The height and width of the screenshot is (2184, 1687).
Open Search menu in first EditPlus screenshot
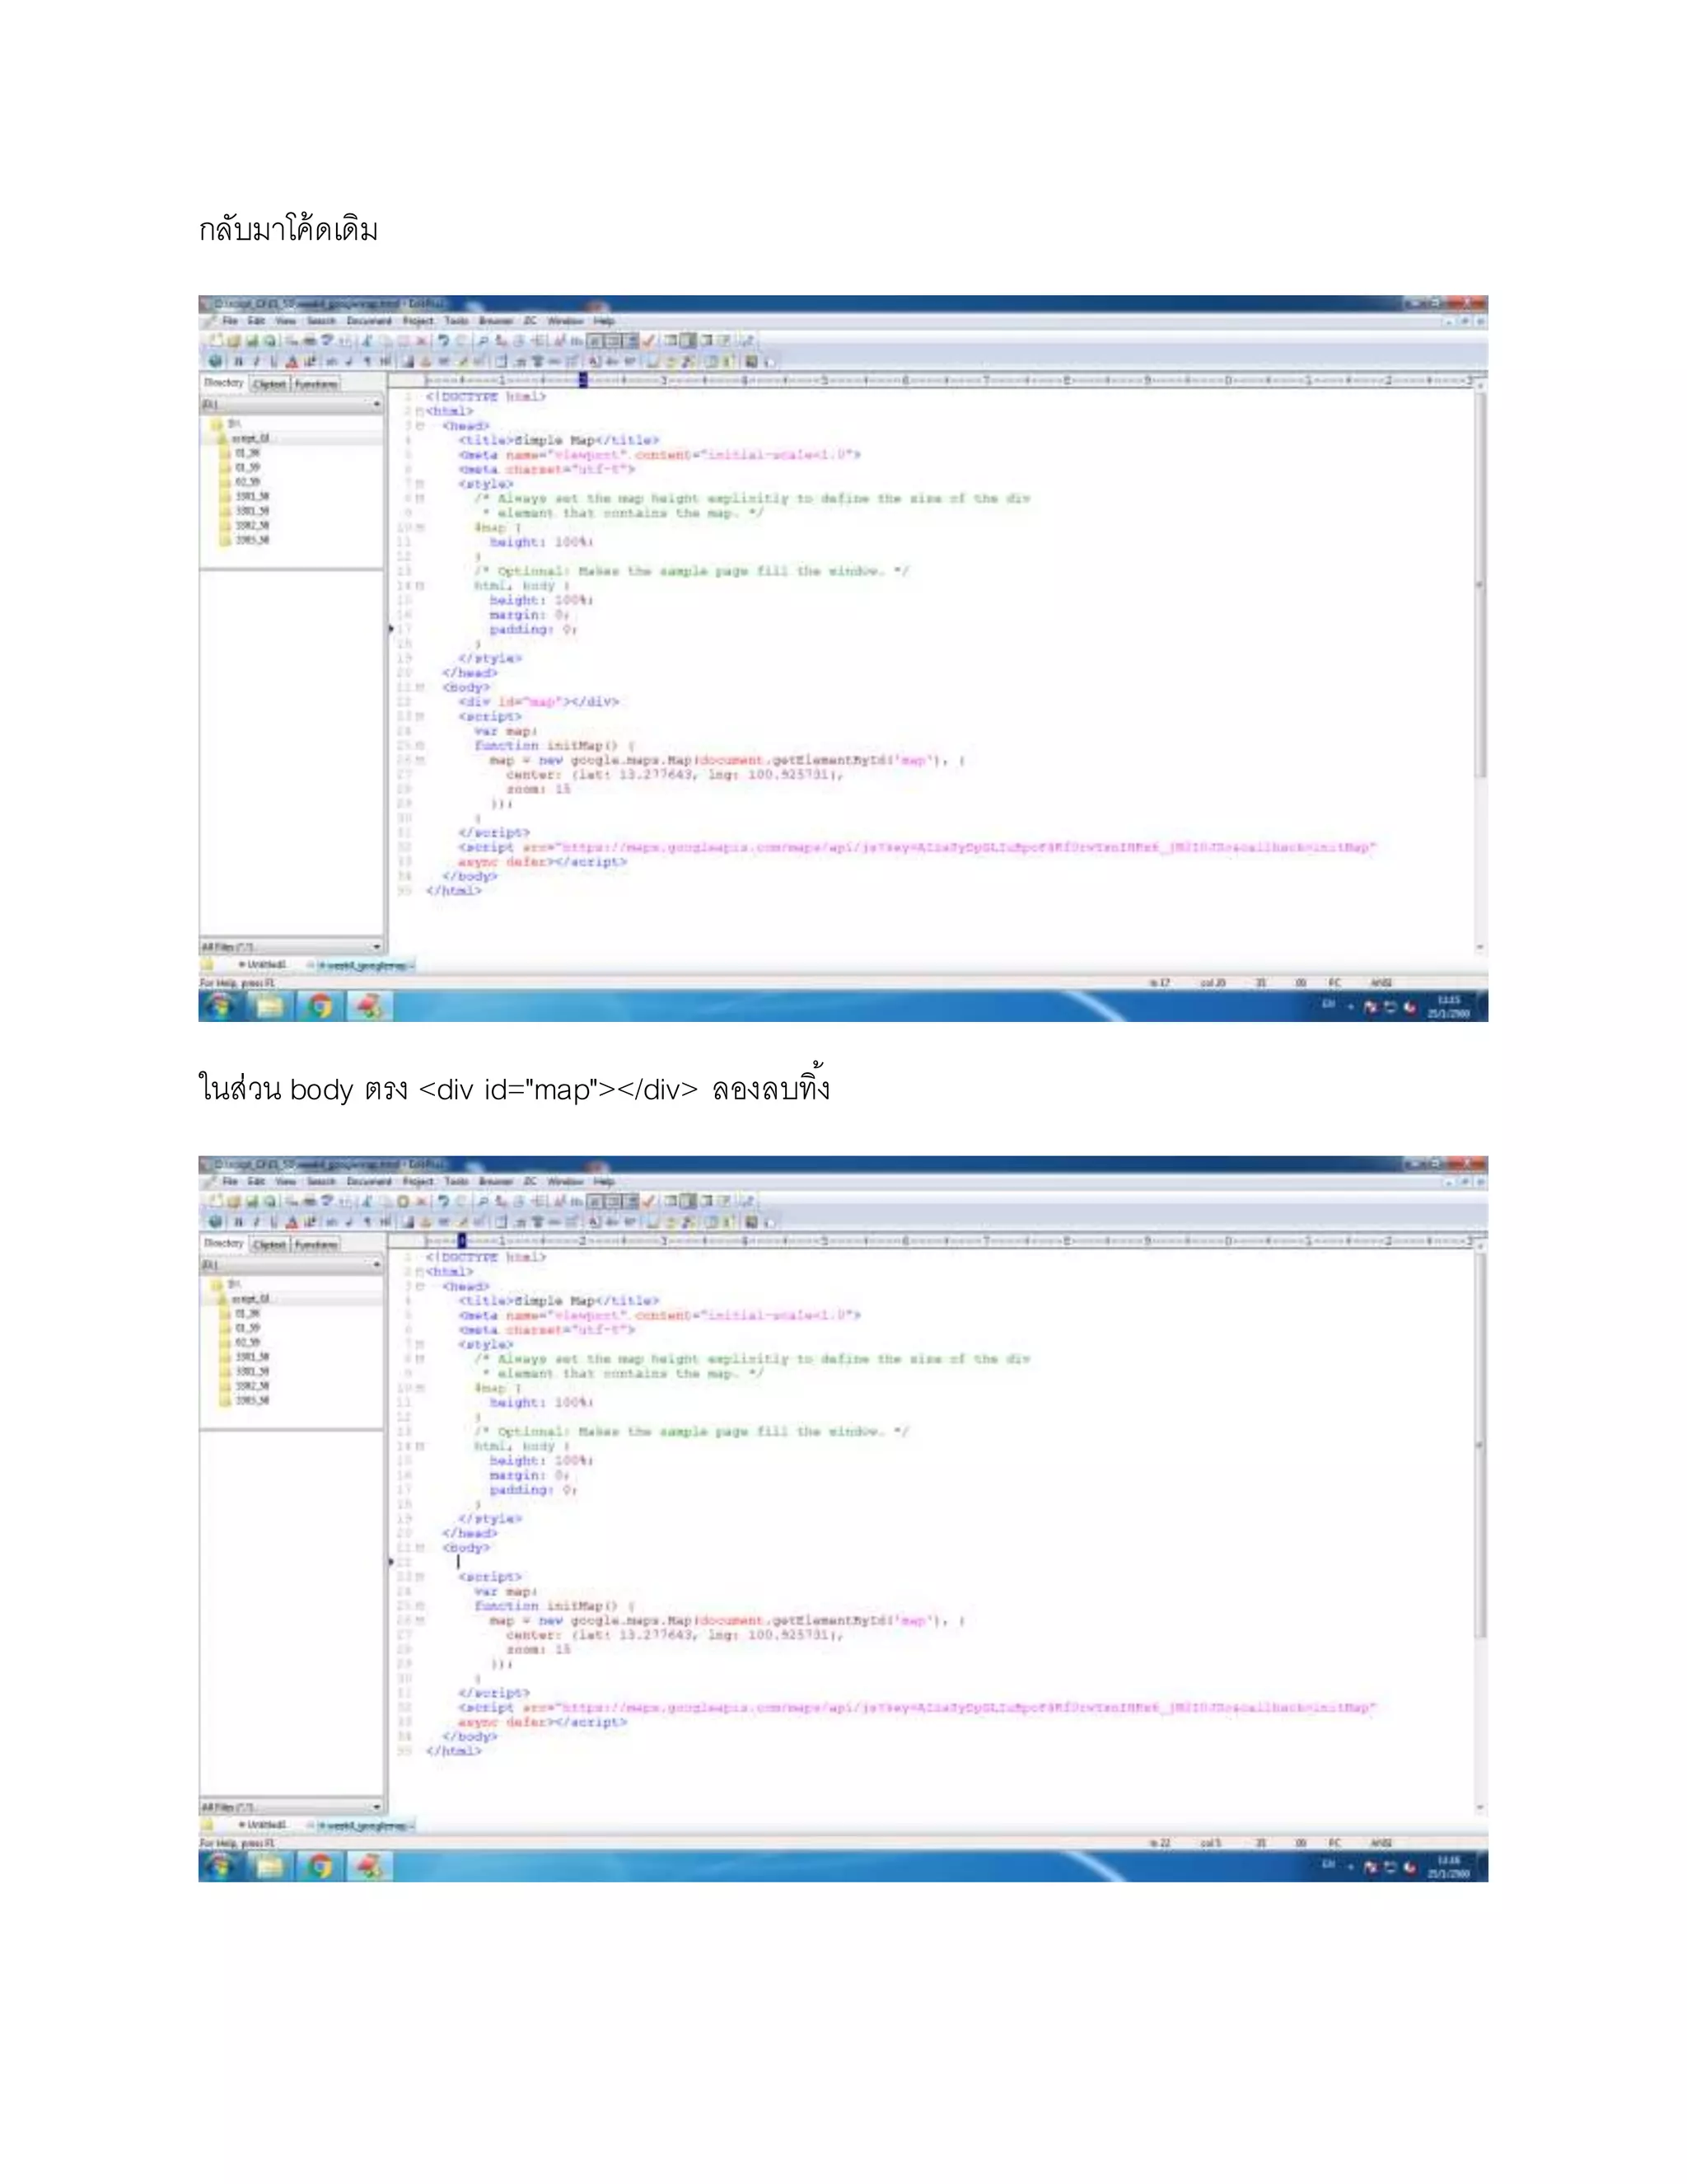point(320,321)
